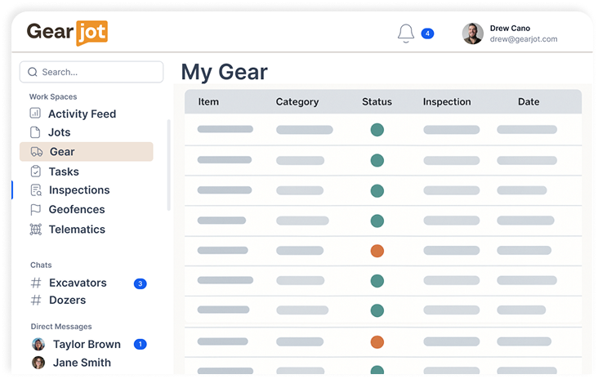
Task: Open direct message with Jane Smith
Action: pyautogui.click(x=81, y=363)
